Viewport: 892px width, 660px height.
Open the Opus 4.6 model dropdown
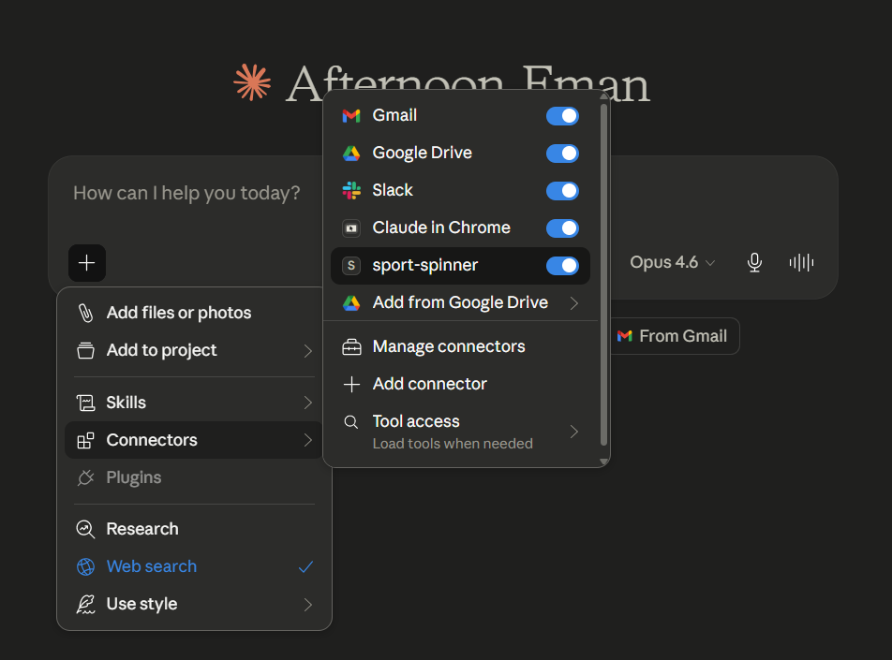click(x=672, y=263)
